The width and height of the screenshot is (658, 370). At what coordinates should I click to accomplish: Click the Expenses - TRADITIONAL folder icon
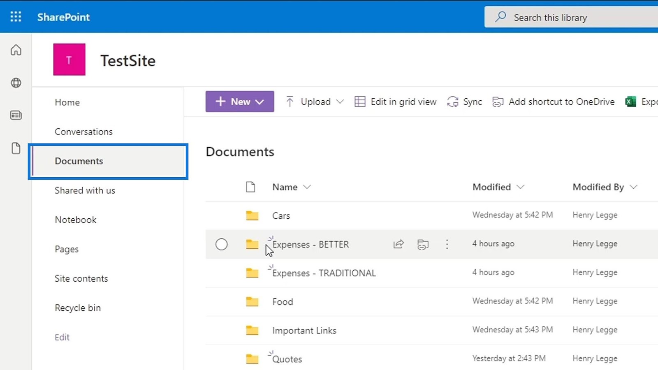[252, 273]
